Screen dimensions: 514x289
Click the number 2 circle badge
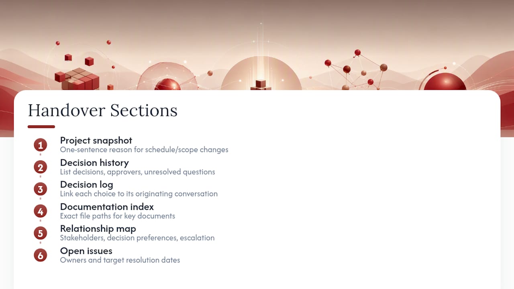pyautogui.click(x=40, y=167)
